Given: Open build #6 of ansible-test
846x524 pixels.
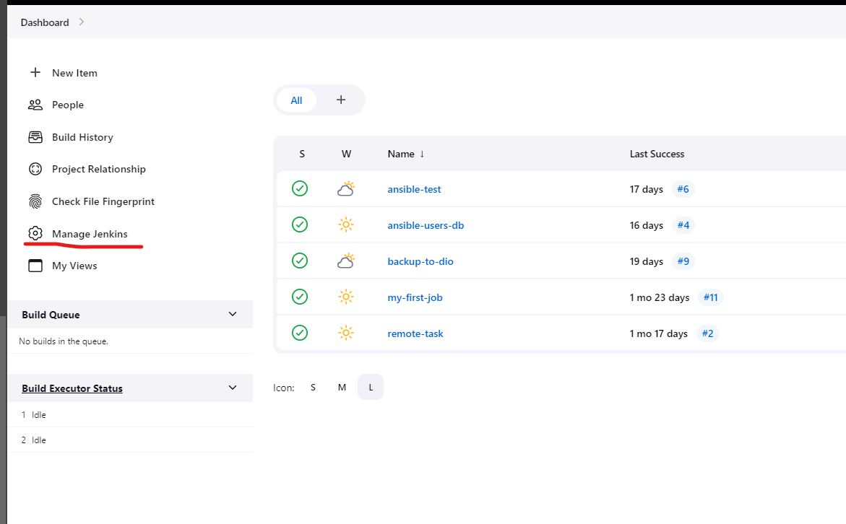Looking at the screenshot, I should point(683,189).
